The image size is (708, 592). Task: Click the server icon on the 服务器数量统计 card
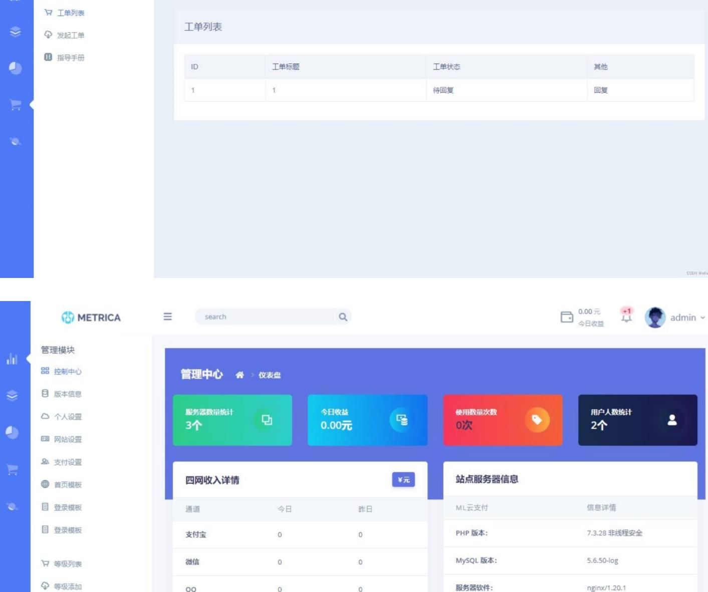pos(266,420)
